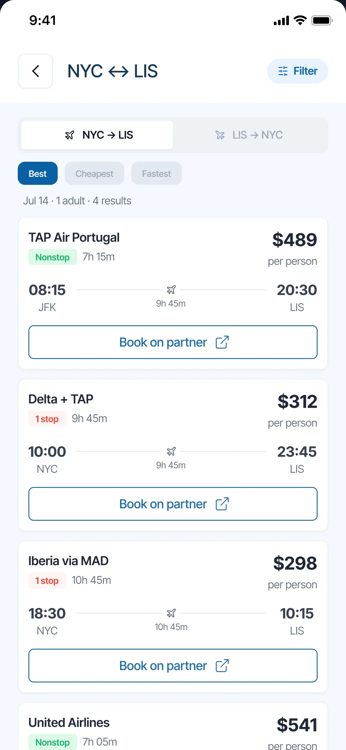346x750 pixels.
Task: Open the United Airlines flight card
Action: (173, 727)
